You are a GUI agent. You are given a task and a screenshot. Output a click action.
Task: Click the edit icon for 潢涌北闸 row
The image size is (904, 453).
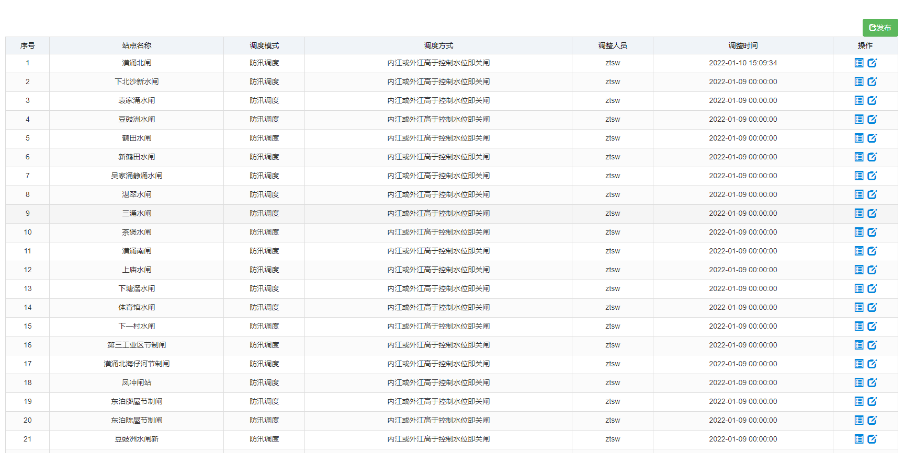coord(872,63)
